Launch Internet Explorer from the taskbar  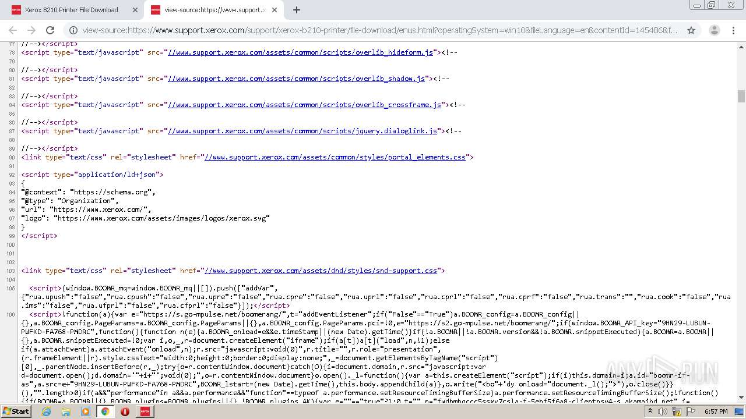(x=47, y=411)
